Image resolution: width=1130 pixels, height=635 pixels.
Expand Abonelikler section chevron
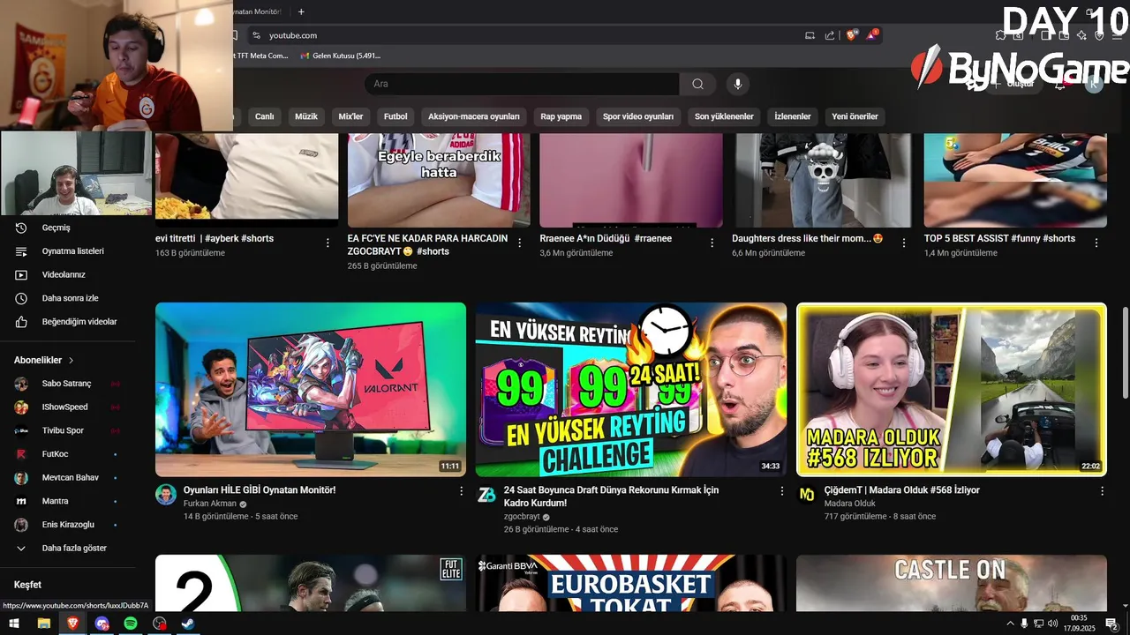click(72, 361)
